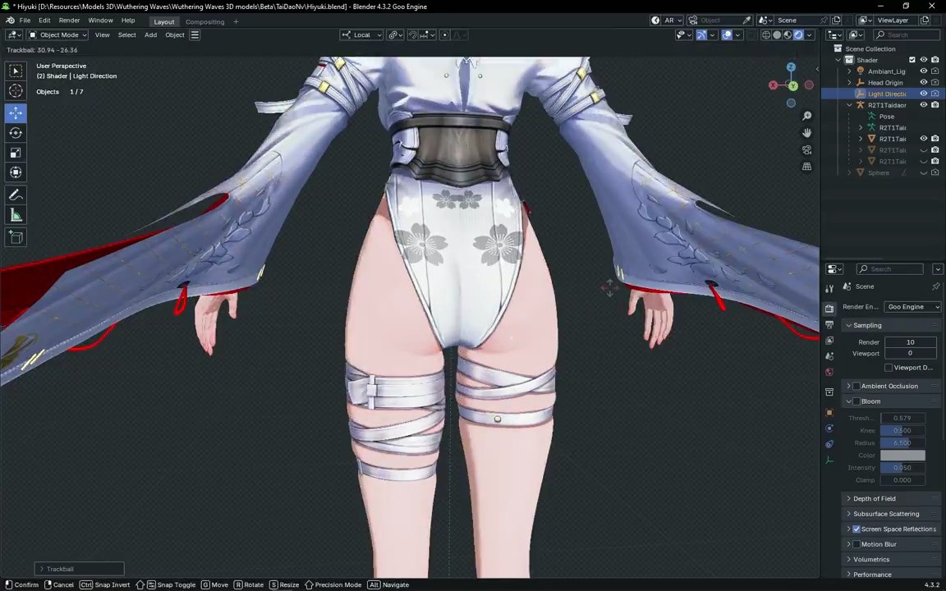Viewport: 946px width, 591px height.
Task: Select the Add Cube tool
Action: point(16,237)
